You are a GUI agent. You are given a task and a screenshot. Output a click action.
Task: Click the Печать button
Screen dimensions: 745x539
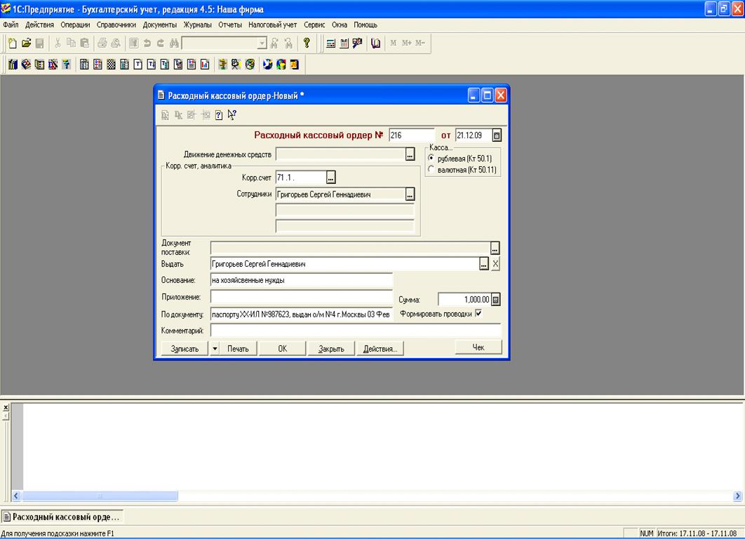click(x=238, y=348)
